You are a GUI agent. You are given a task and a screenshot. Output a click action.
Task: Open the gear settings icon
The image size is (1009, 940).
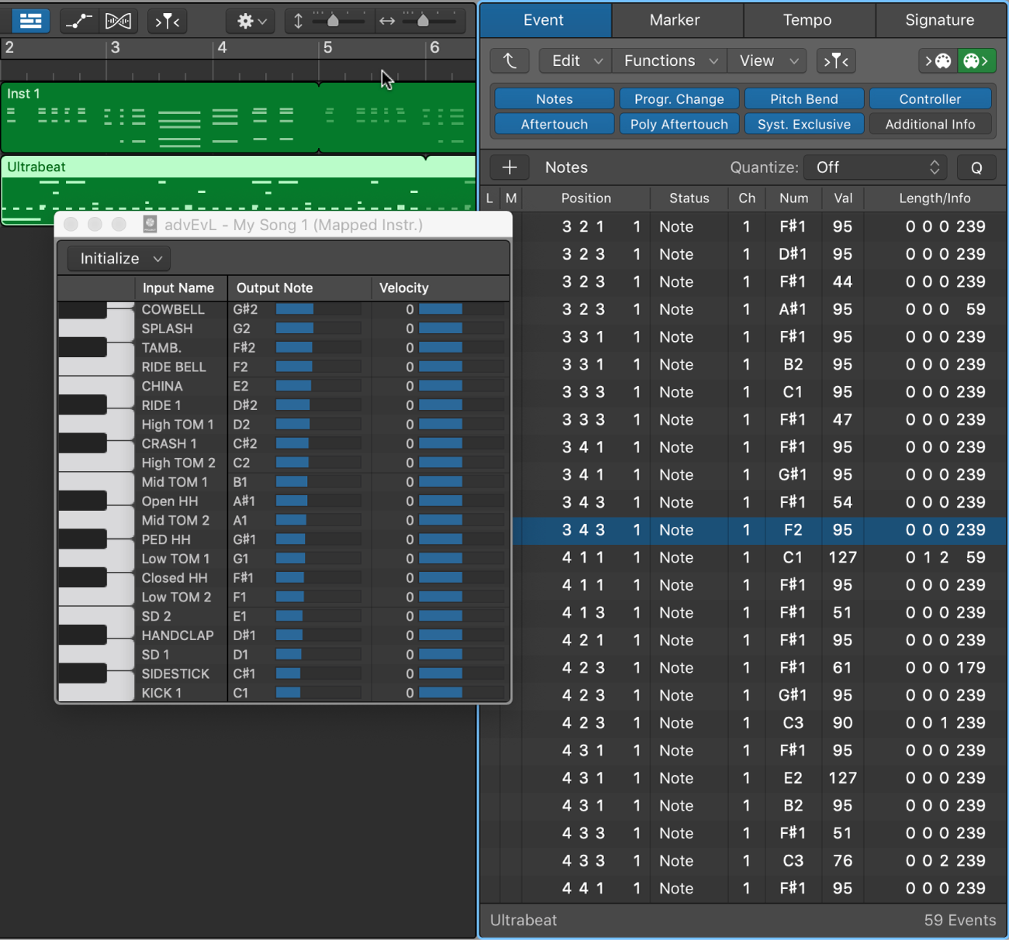(250, 21)
